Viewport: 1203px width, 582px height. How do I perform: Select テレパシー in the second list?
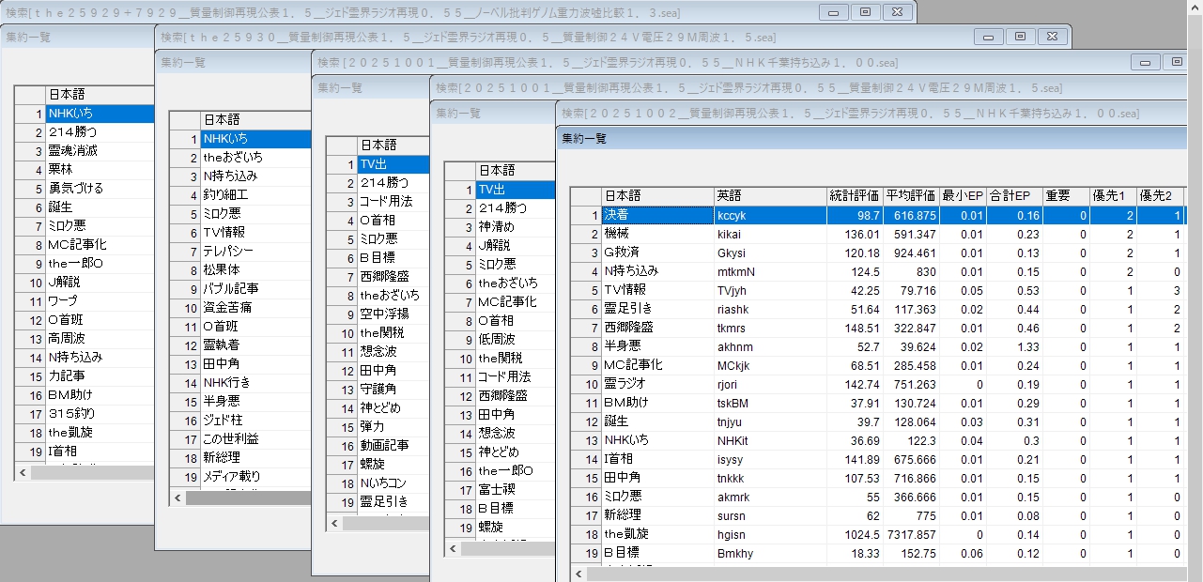point(255,251)
